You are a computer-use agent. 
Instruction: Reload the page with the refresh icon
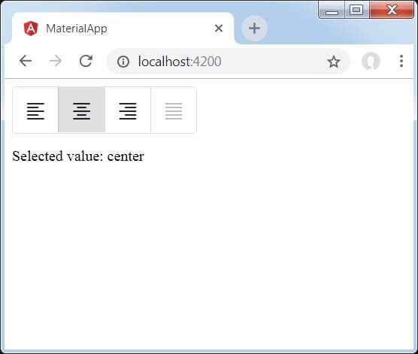pyautogui.click(x=86, y=61)
